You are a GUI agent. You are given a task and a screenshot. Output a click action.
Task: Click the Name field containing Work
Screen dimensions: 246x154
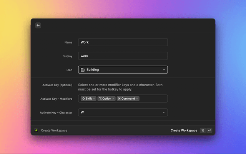pyautogui.click(x=123, y=42)
